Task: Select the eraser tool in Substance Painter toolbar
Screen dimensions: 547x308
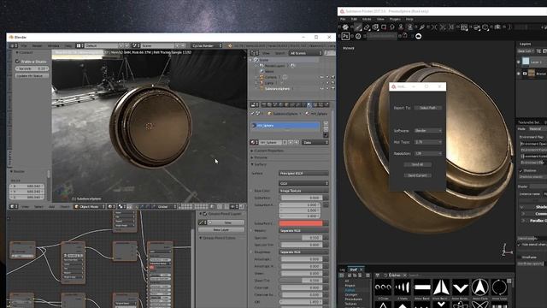Action: [367, 27]
